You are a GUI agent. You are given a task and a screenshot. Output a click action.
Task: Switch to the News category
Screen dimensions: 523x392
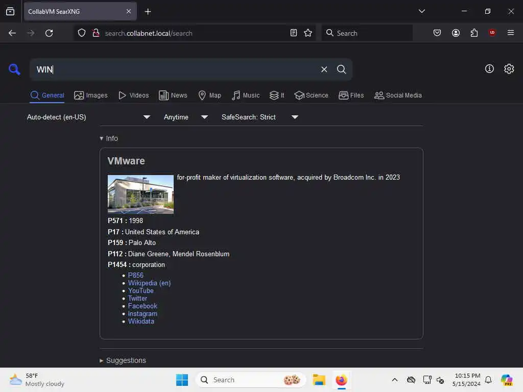[173, 95]
